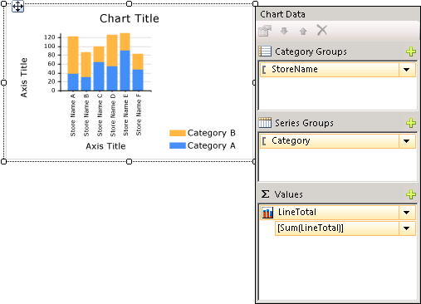The height and width of the screenshot is (304, 421).
Task: Open the [Sum(LineTotal)] dropdown arrow
Action: [407, 228]
